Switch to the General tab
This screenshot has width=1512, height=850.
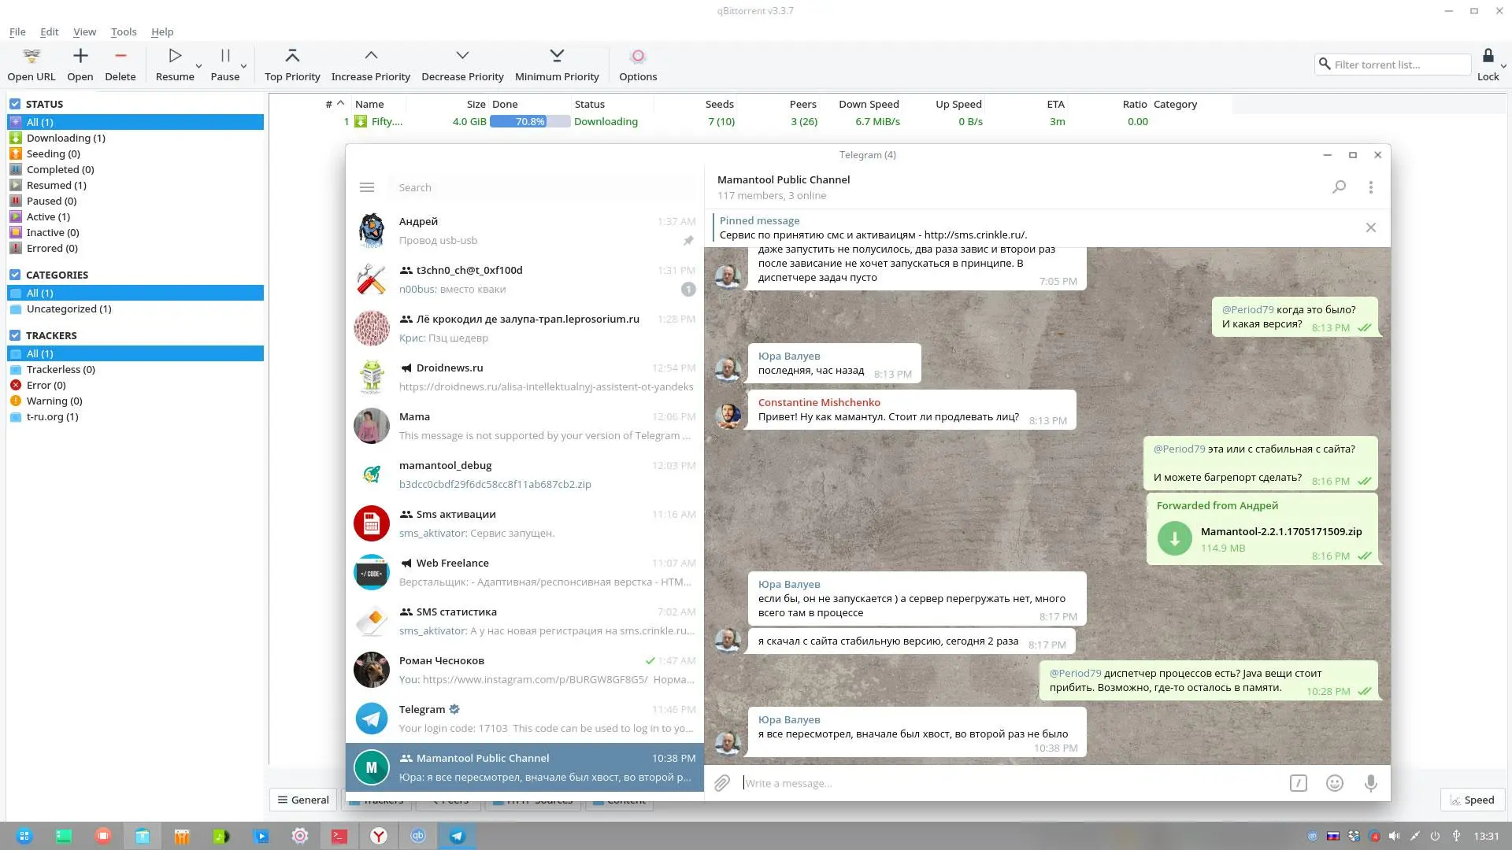[303, 800]
